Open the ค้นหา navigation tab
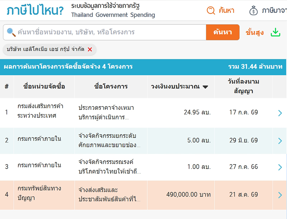This screenshot has width=287, height=219. click(x=221, y=10)
